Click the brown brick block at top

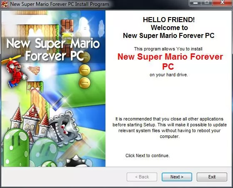(x=68, y=26)
